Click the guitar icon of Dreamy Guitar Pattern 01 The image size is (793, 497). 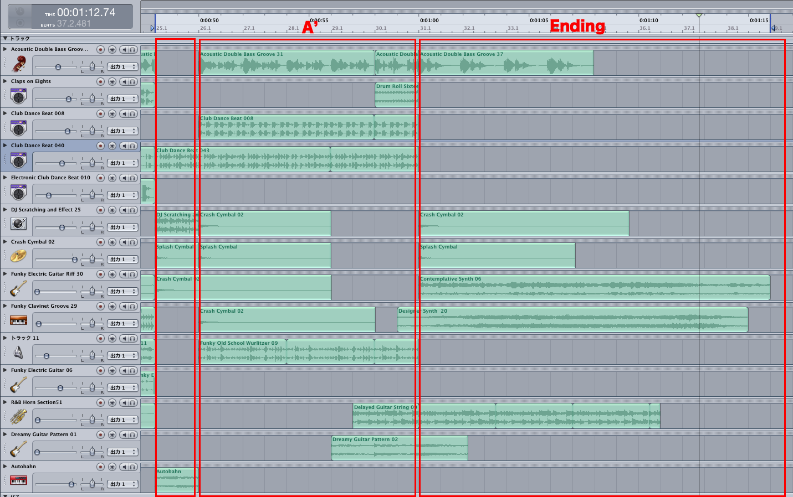click(18, 449)
